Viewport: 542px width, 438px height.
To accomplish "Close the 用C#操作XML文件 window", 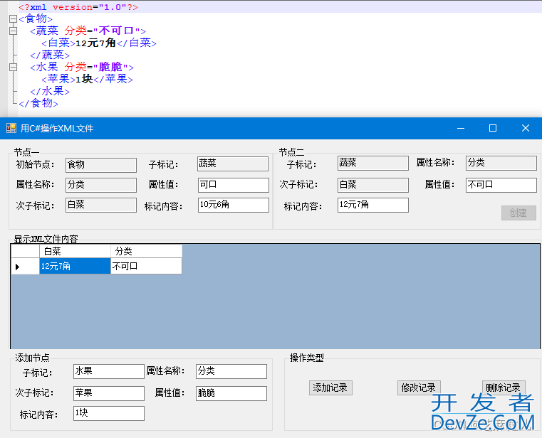I will click(x=526, y=129).
